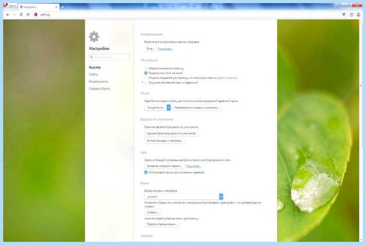Open the network Подробнее link
This screenshot has height=245, width=366.
click(x=193, y=166)
